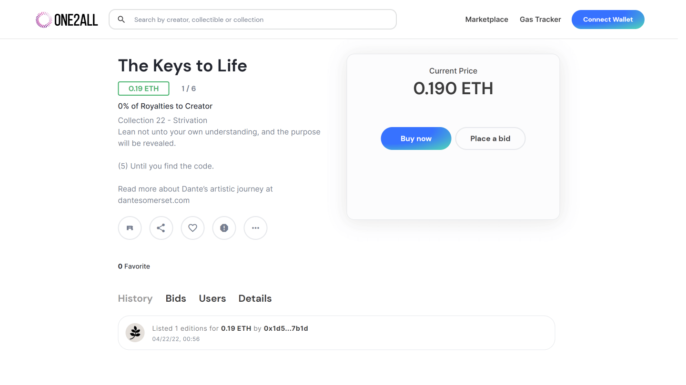This screenshot has width=686, height=385.
Task: Open the Gas Tracker page
Action: coord(540,19)
